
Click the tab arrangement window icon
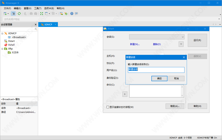point(46,13)
